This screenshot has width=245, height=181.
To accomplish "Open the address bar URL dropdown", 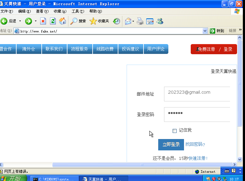I will (x=205, y=31).
